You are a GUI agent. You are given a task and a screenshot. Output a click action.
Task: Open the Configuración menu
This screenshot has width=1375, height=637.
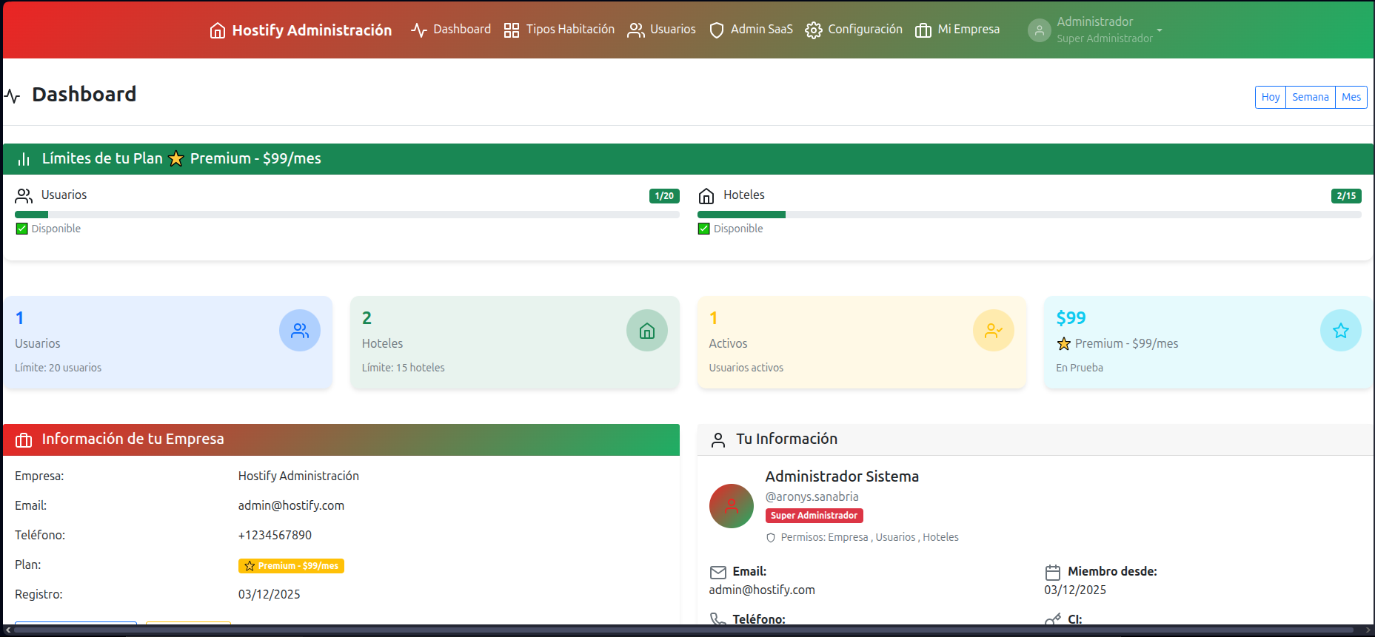[x=854, y=30]
